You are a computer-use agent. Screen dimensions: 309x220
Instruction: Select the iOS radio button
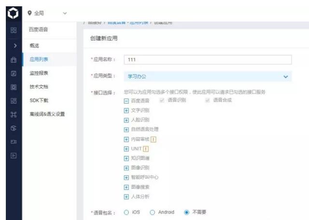(126, 212)
